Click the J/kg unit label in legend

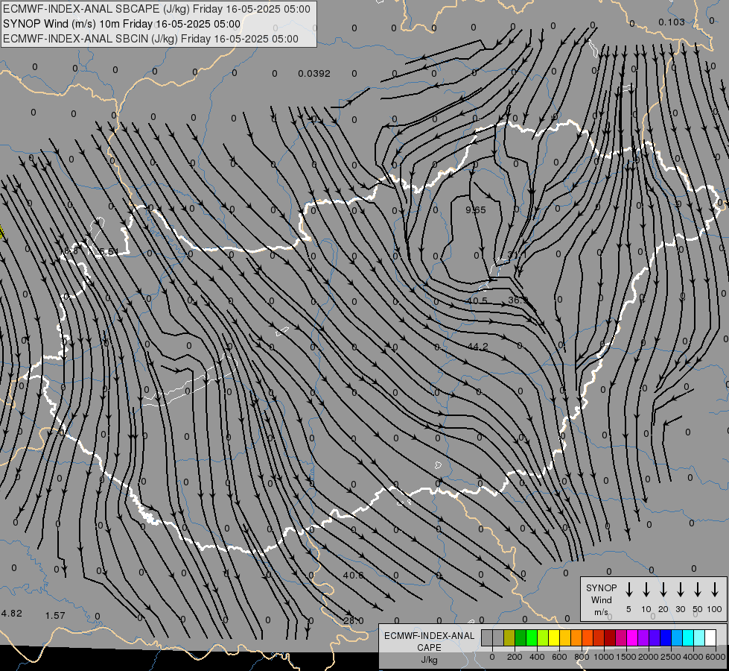(x=429, y=660)
